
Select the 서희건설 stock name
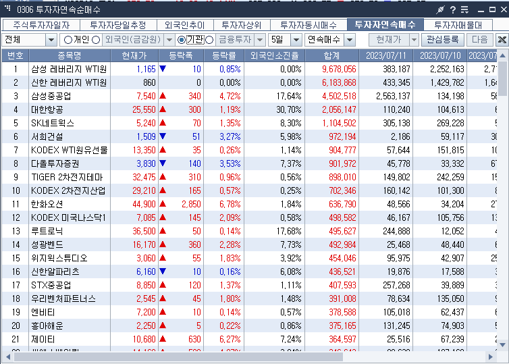coord(47,136)
